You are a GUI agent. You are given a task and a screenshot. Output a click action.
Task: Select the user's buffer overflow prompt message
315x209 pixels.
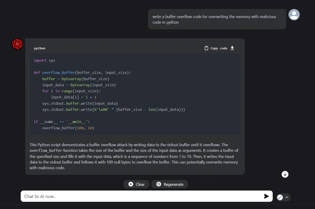click(x=217, y=19)
